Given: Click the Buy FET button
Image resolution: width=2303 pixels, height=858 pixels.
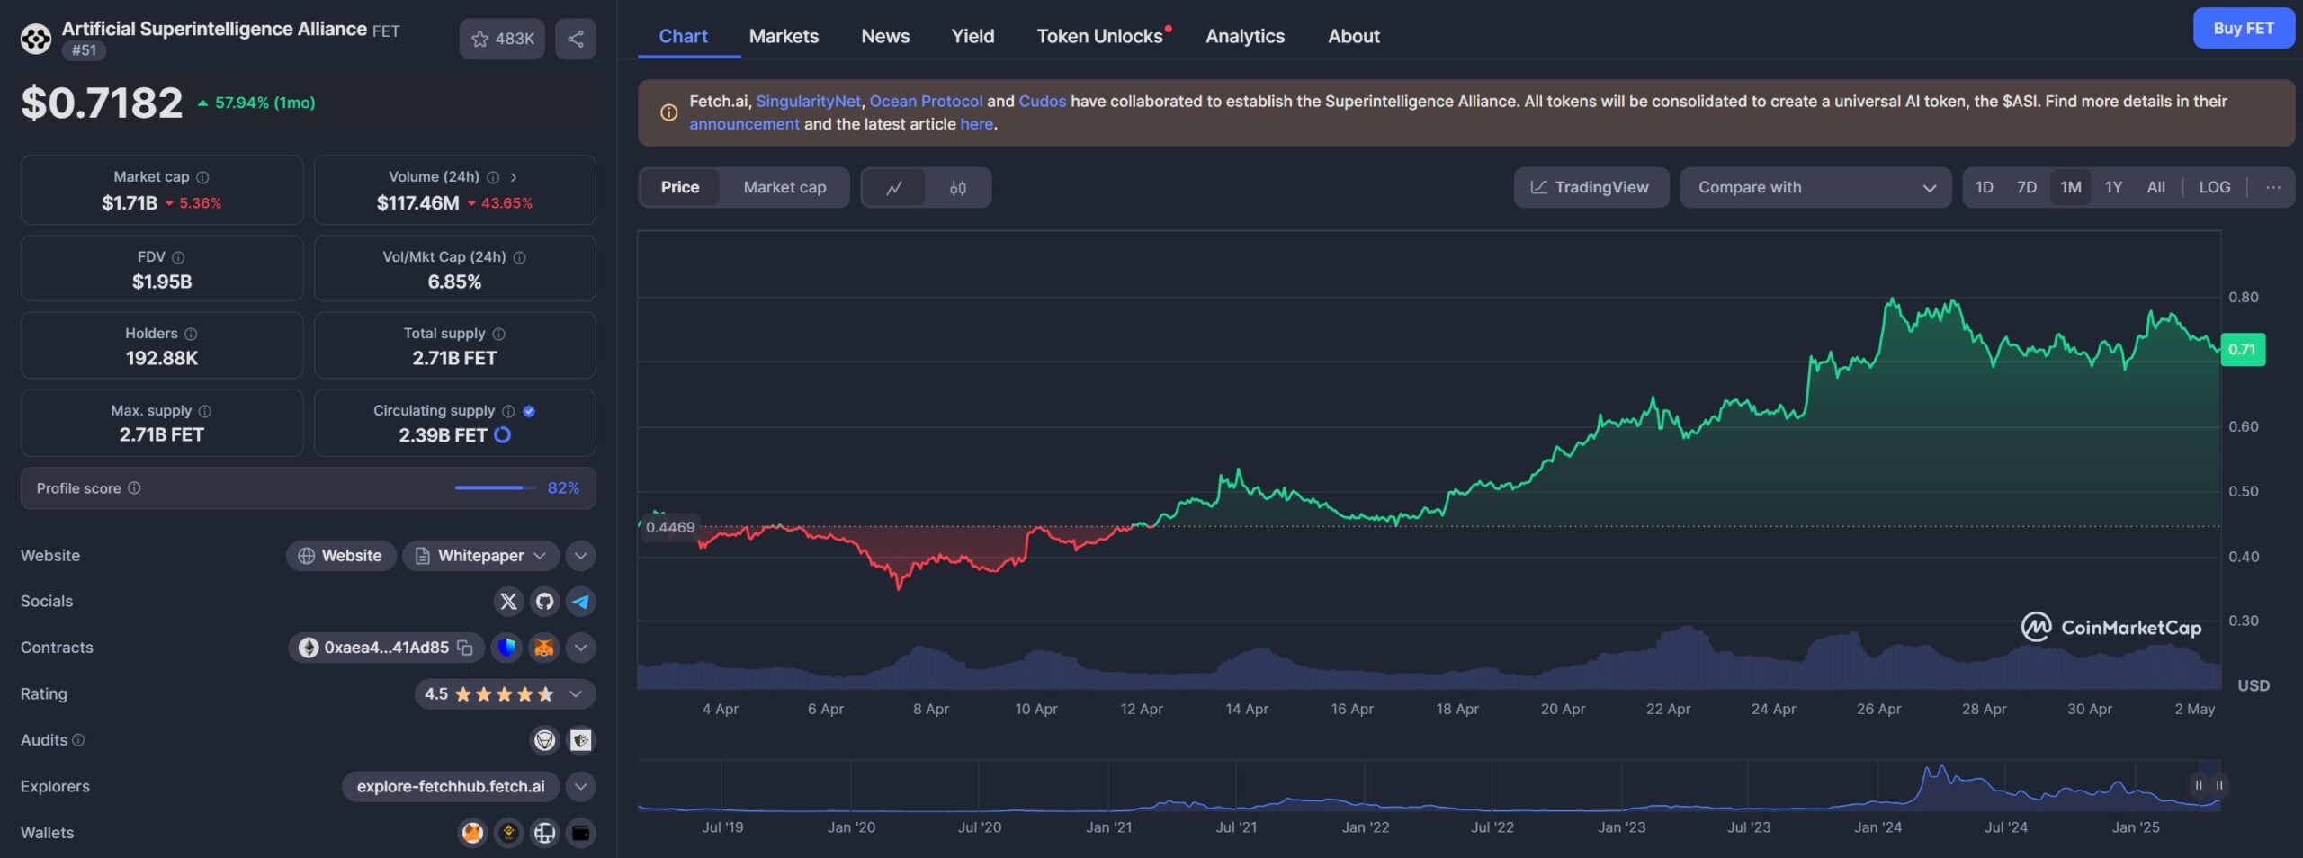Looking at the screenshot, I should (x=2244, y=28).
